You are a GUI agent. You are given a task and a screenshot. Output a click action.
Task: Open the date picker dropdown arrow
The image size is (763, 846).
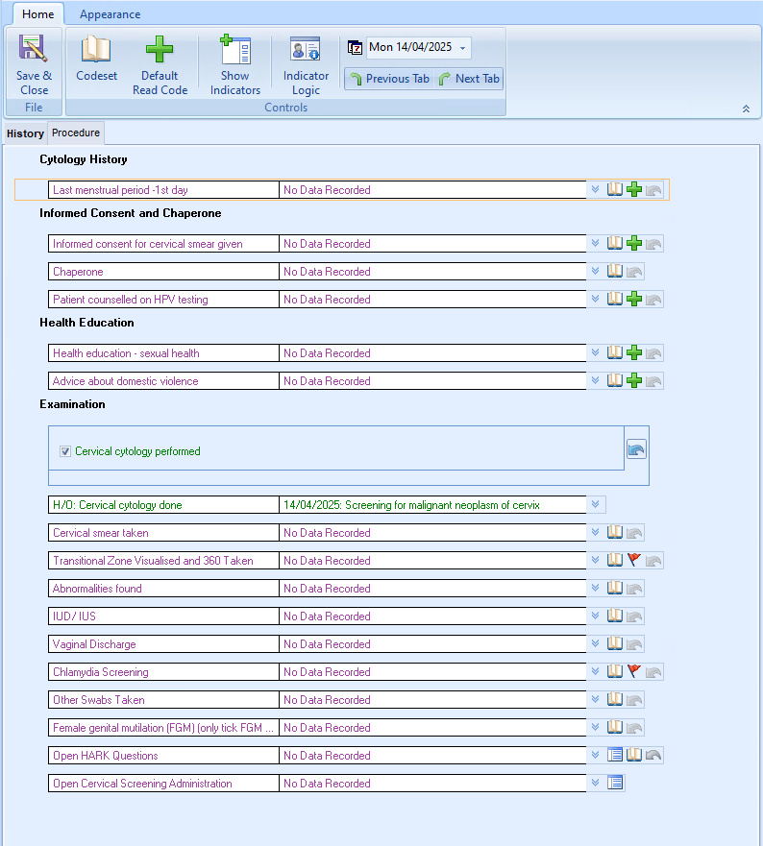(463, 48)
